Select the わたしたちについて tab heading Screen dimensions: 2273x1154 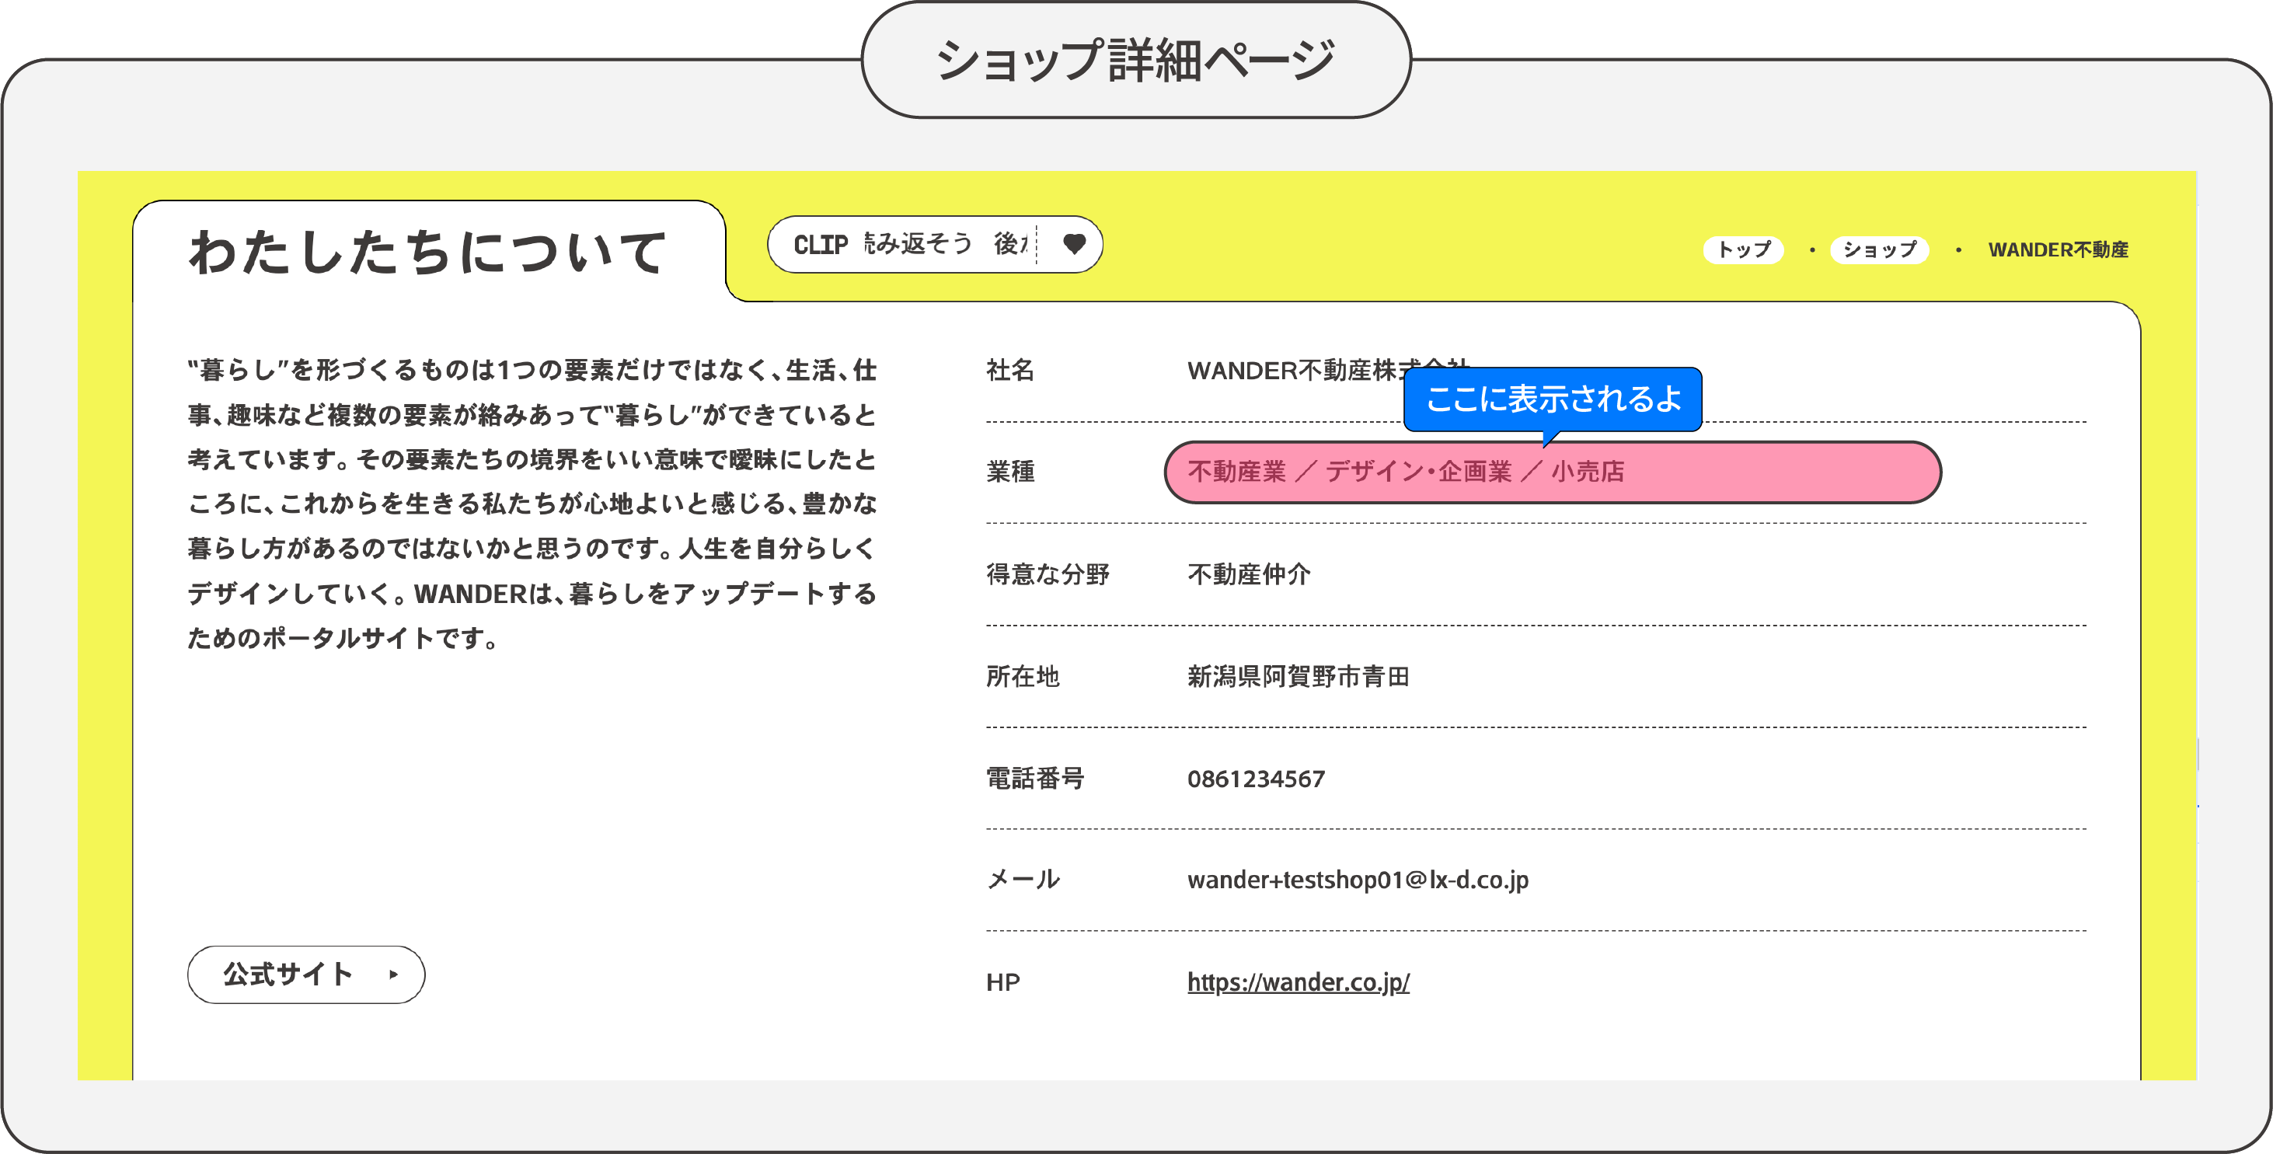click(x=428, y=253)
